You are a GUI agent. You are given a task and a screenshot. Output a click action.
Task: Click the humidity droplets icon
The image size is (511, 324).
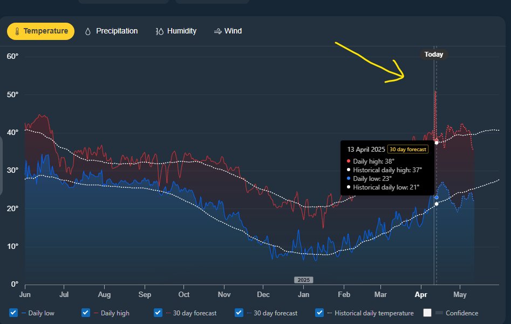tap(159, 31)
